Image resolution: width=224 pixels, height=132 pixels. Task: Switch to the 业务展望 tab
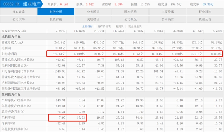click(x=93, y=12)
